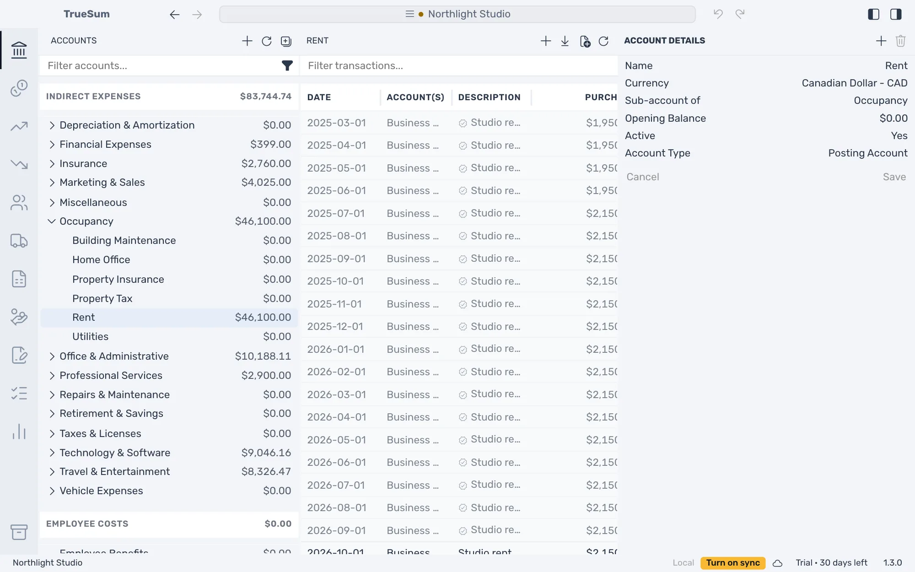Refresh the accounts list

267,41
